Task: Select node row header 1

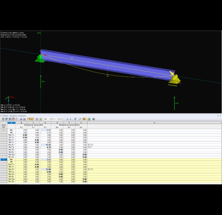Action: point(4,130)
